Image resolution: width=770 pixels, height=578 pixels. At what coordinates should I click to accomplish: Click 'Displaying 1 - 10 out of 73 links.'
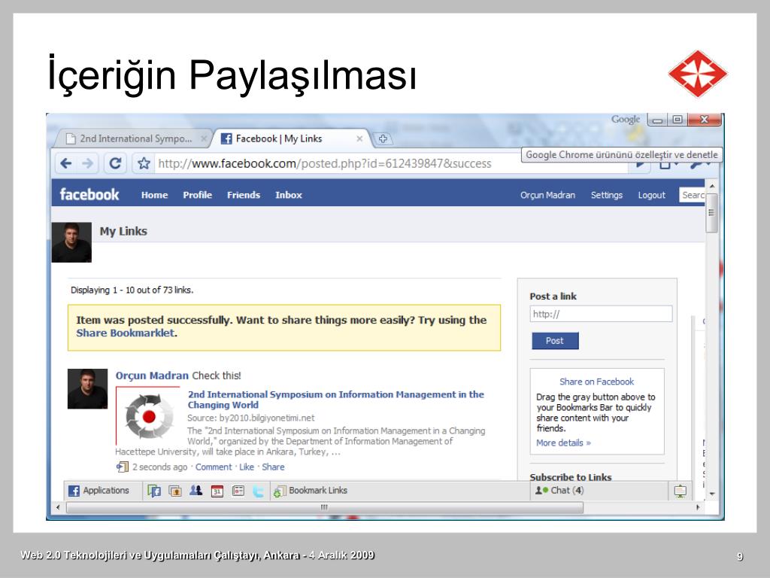pyautogui.click(x=132, y=290)
